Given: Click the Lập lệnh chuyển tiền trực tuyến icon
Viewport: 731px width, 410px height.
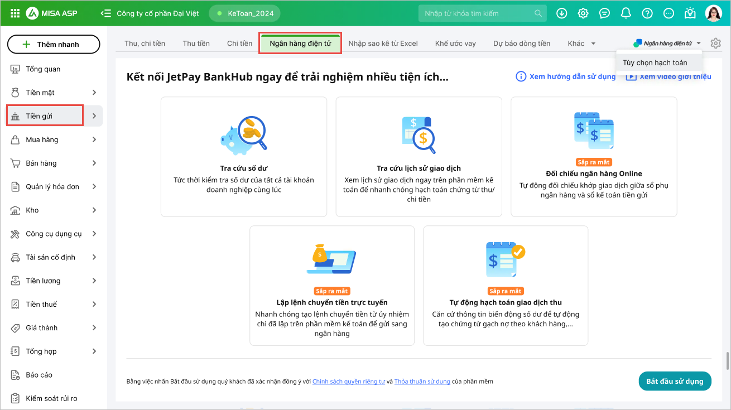Looking at the screenshot, I should [x=331, y=259].
